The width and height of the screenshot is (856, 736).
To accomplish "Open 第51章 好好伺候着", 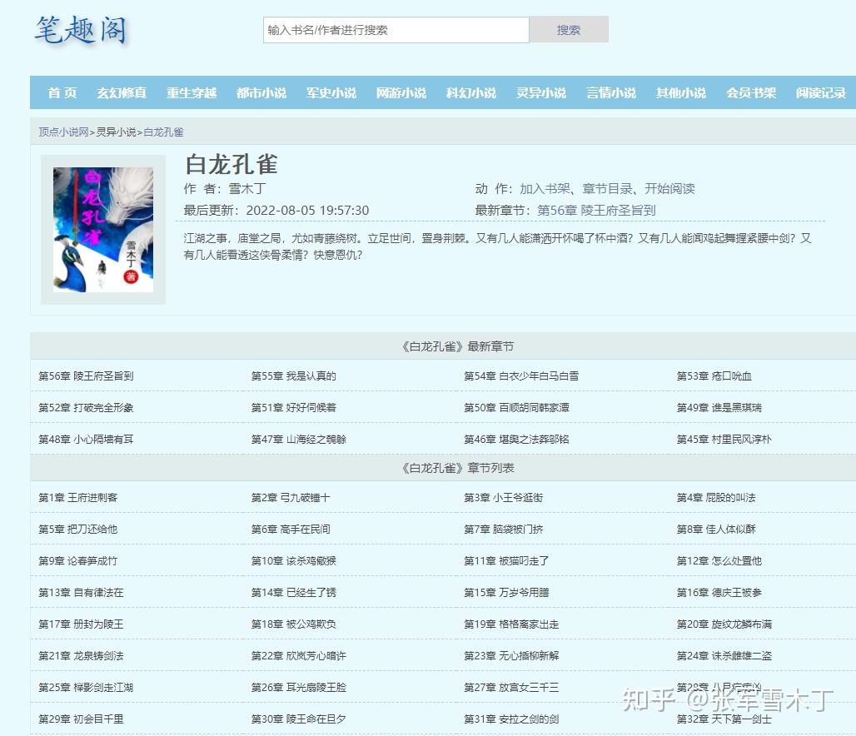I will [x=294, y=408].
